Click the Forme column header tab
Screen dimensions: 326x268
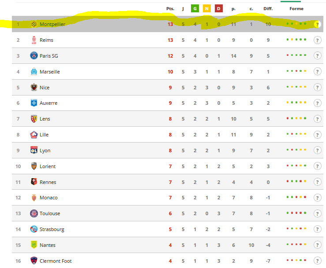pyautogui.click(x=296, y=9)
